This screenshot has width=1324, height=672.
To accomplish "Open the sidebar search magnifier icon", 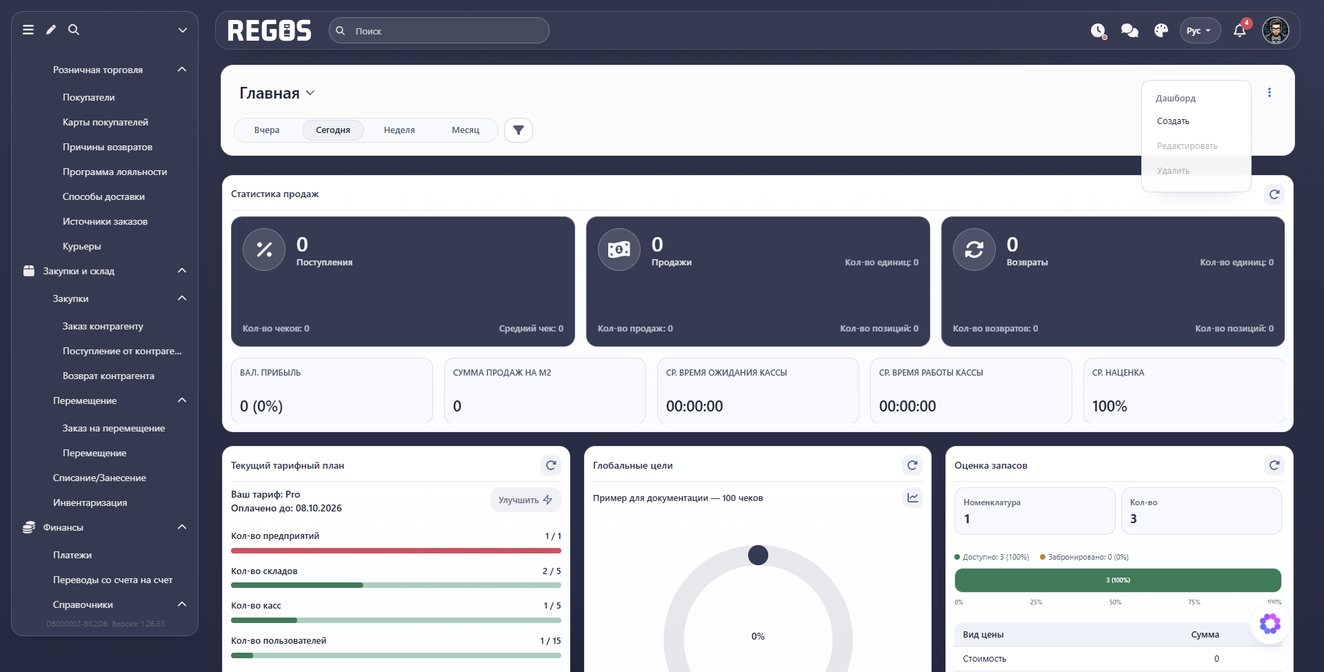I will coord(74,30).
